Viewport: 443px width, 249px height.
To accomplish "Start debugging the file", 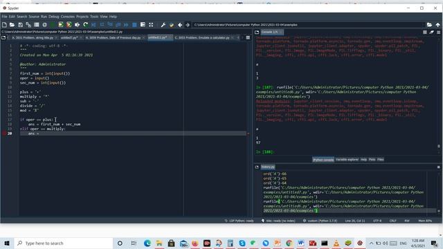I will [x=93, y=25].
